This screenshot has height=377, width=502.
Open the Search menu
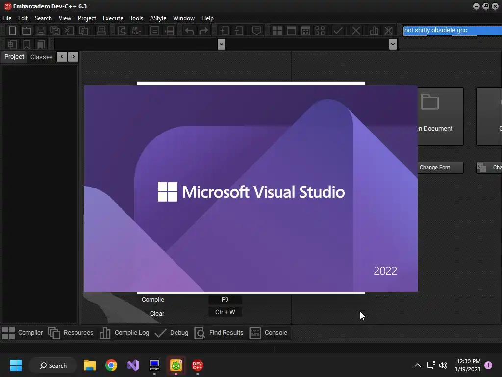43,18
